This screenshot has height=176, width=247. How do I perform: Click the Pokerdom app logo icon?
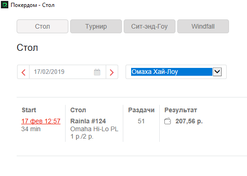[5, 5]
